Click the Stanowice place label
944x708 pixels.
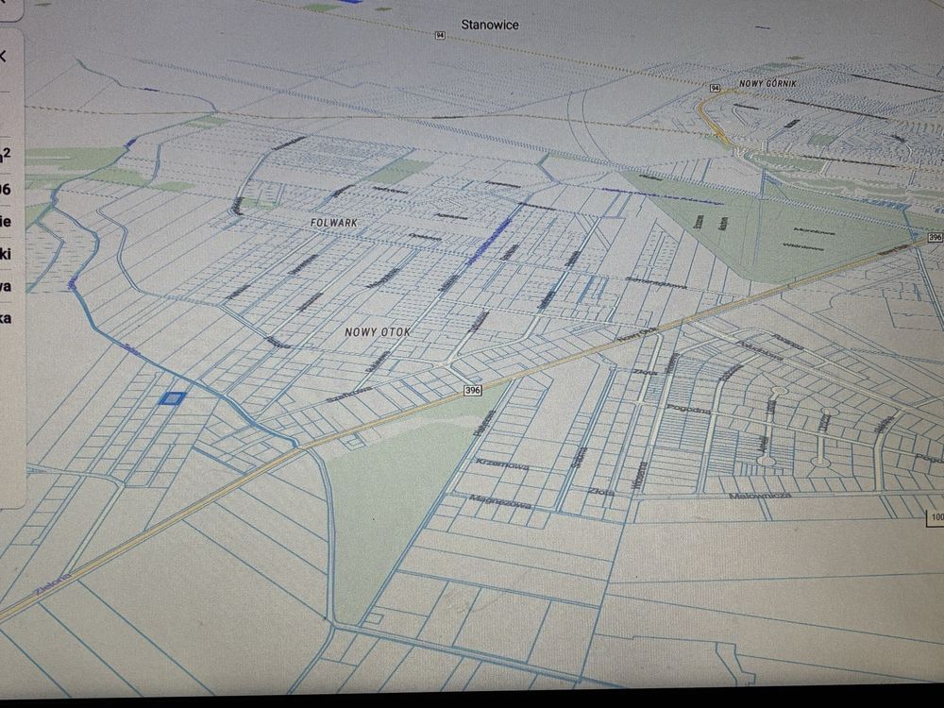tap(489, 25)
